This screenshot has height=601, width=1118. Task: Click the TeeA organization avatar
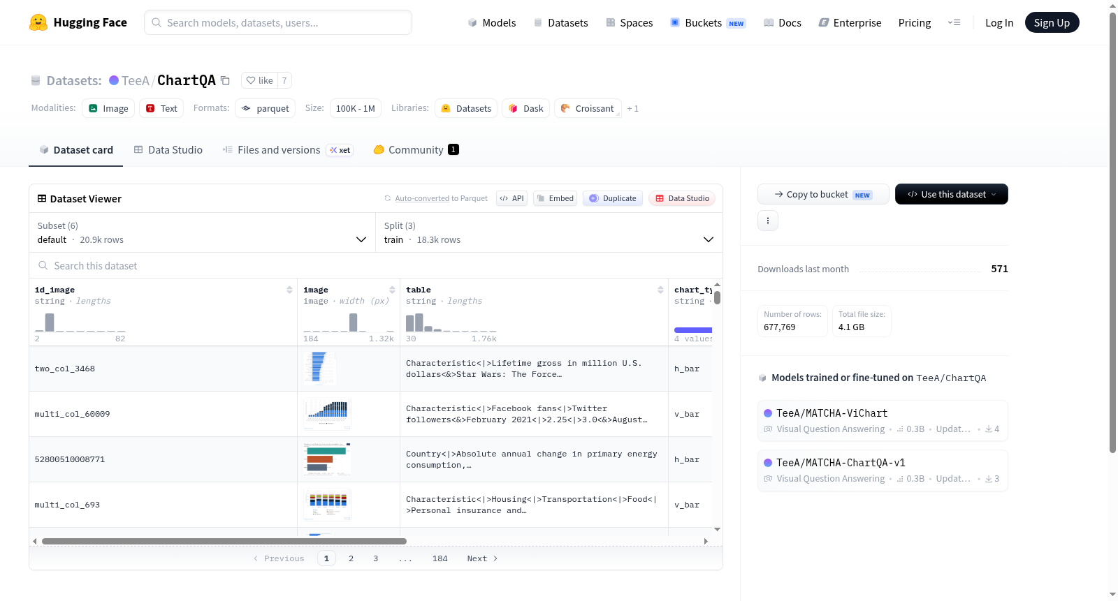click(x=114, y=80)
